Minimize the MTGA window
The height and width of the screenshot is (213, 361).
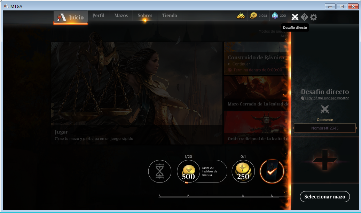330,7
